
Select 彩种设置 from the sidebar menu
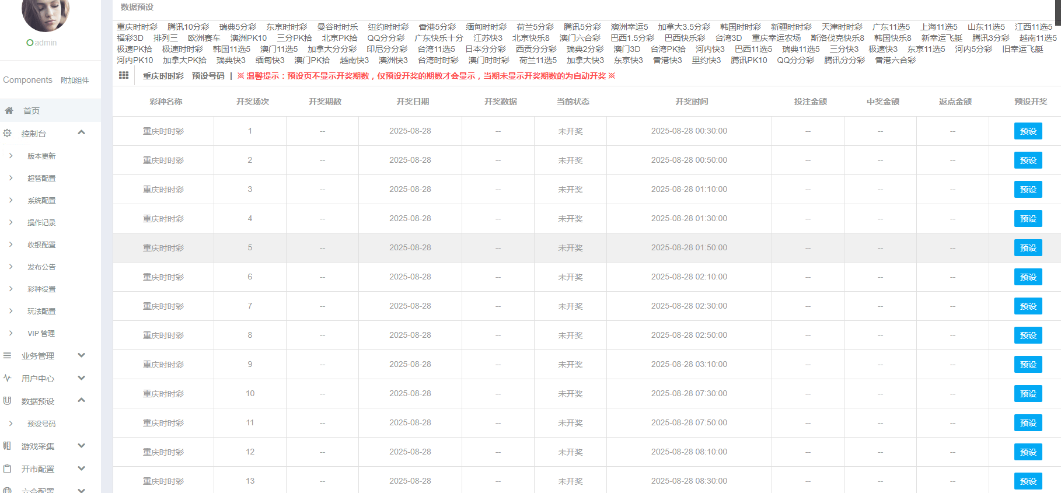point(41,289)
